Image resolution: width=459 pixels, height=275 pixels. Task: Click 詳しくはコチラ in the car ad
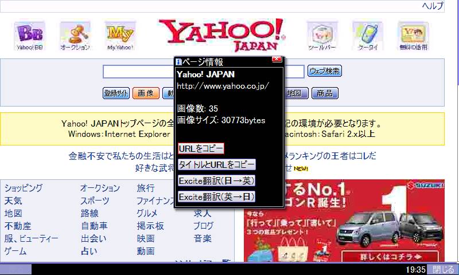pos(391,257)
